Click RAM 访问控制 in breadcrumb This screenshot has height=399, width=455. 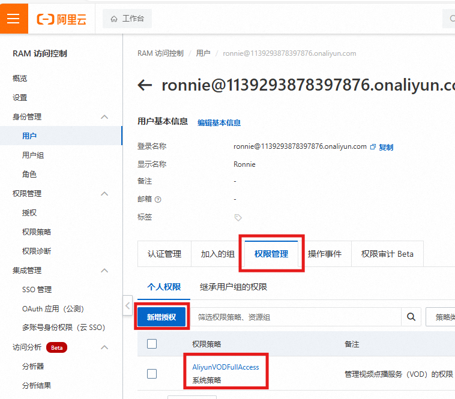[160, 53]
